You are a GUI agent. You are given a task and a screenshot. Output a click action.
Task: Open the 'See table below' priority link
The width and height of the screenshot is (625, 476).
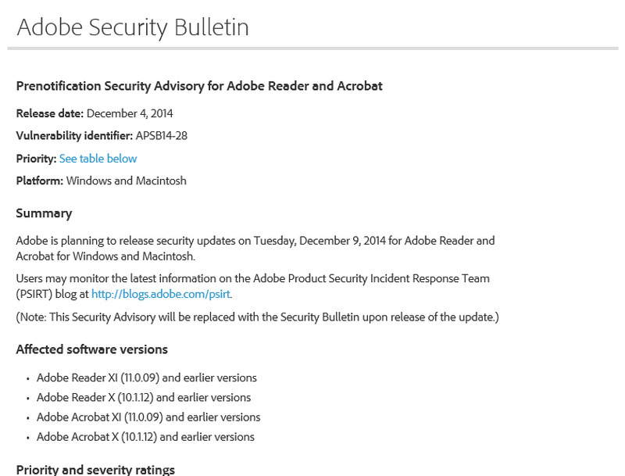pyautogui.click(x=98, y=159)
